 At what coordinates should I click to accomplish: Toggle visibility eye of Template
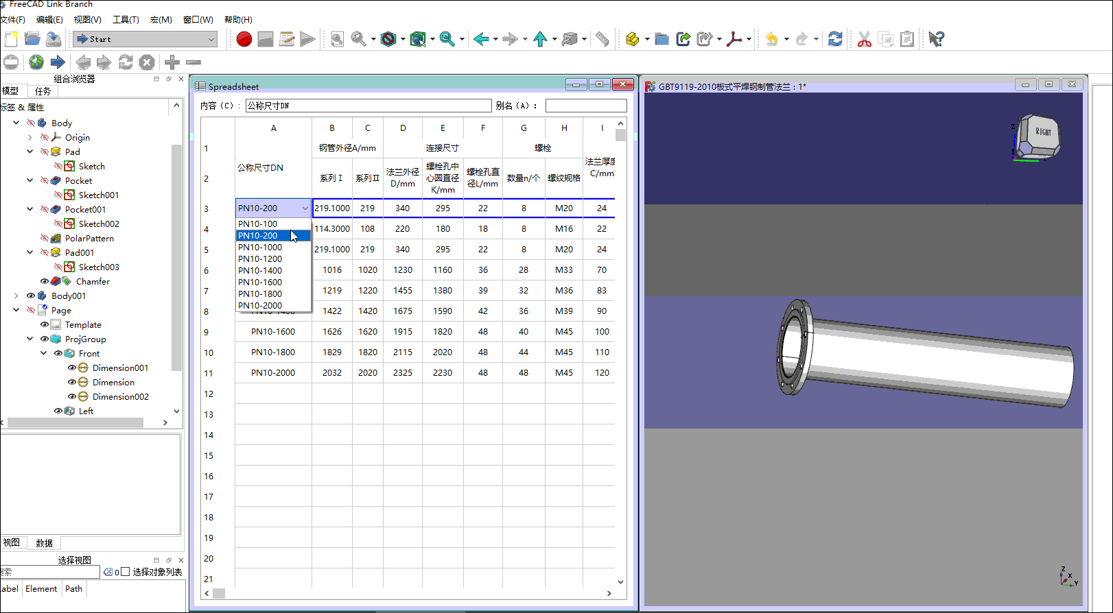click(45, 324)
